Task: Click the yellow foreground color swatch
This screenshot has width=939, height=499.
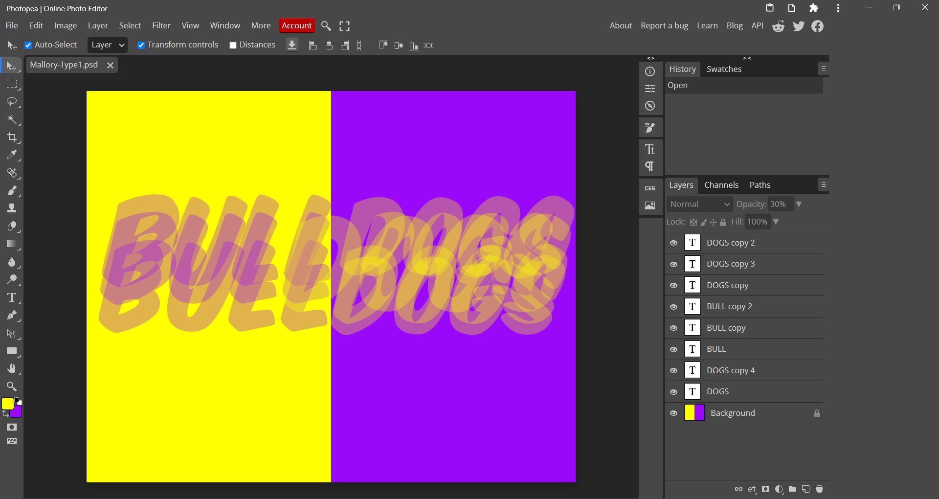Action: pyautogui.click(x=7, y=404)
